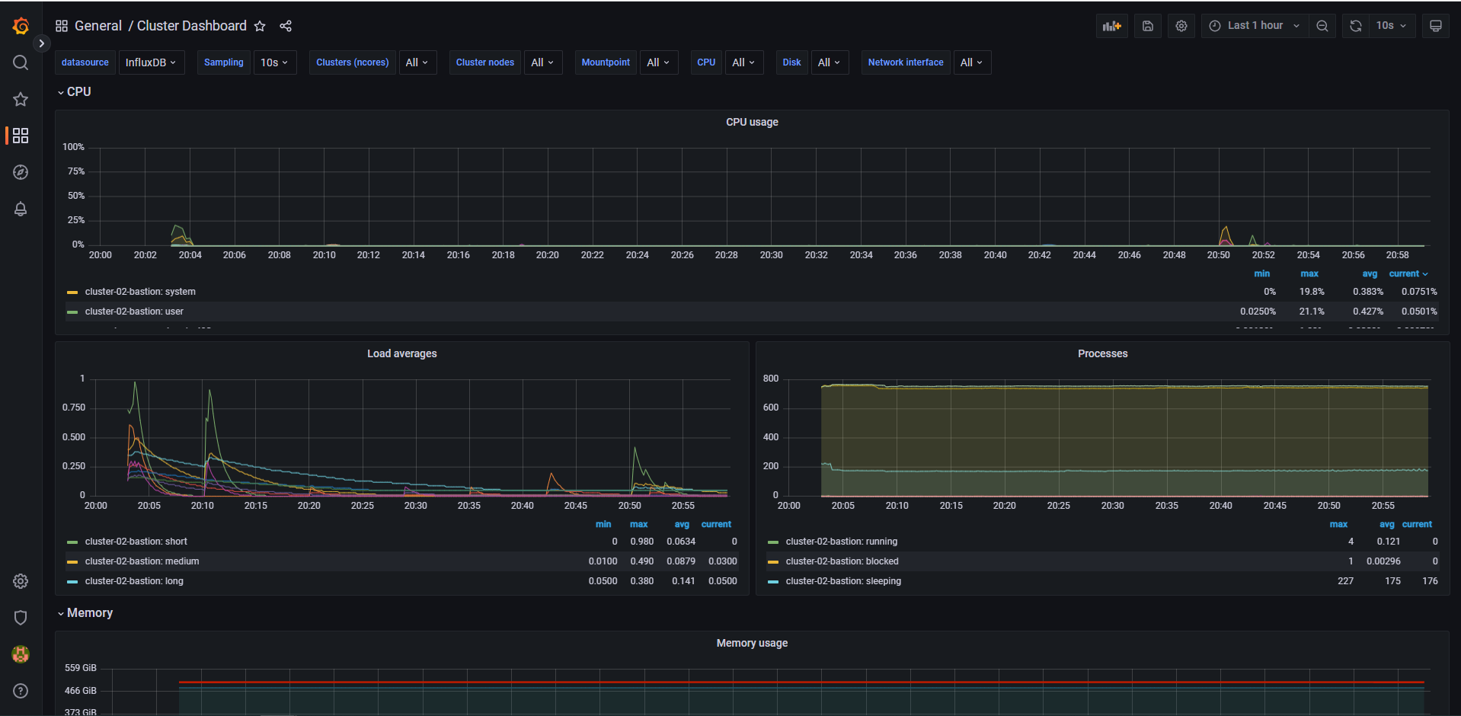This screenshot has width=1461, height=716.
Task: Cycle the view mode monitor icon
Action: pyautogui.click(x=1436, y=26)
